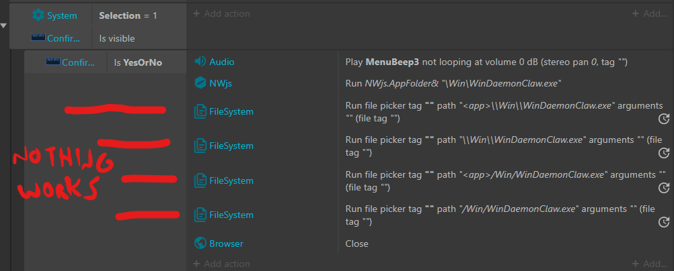The image size is (674, 271).
Task: Click top-right 'Add...' button
Action: click(x=650, y=13)
